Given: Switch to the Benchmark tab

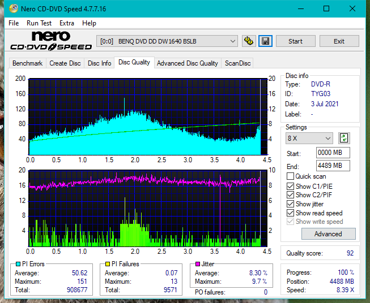Looking at the screenshot, I should tap(28, 63).
